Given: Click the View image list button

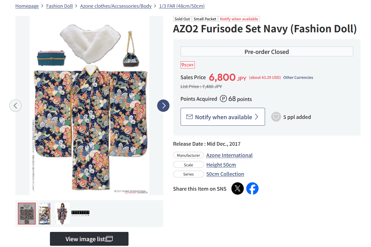Looking at the screenshot, I should coord(89,239).
